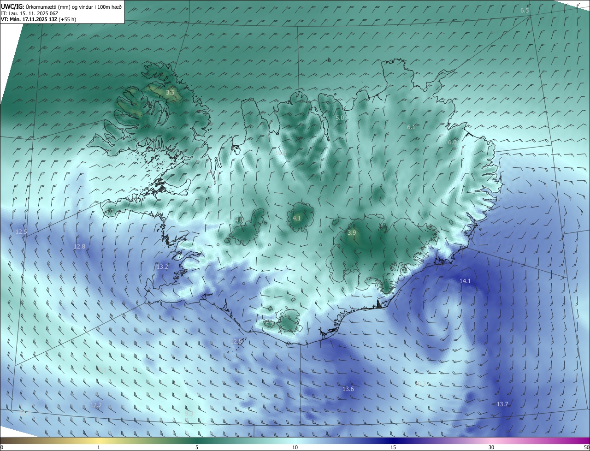The width and height of the screenshot is (590, 451).
Task: Click the 14.1 value label
Action: [466, 281]
